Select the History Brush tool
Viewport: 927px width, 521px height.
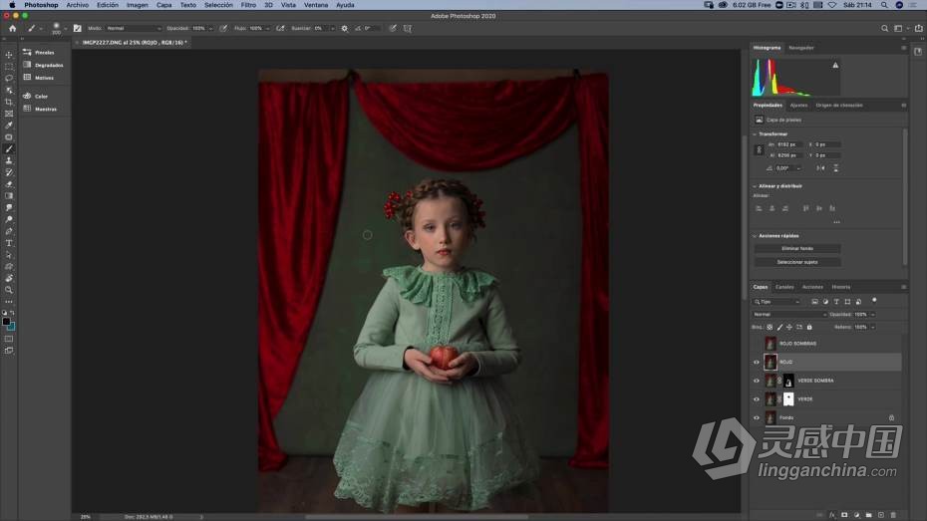9,172
